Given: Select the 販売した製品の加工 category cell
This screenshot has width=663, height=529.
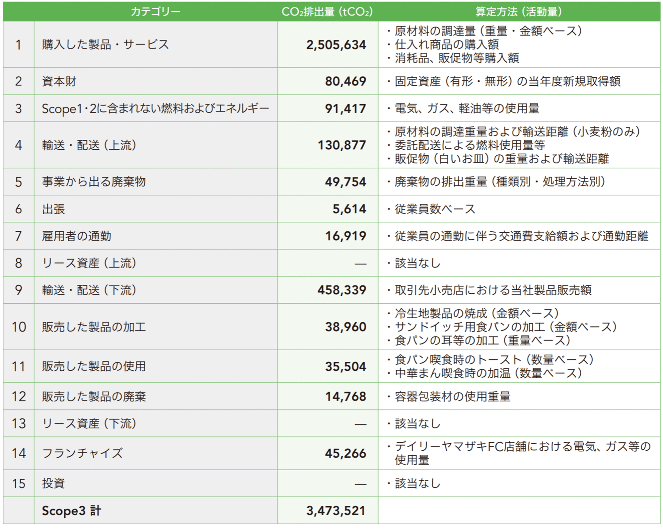Looking at the screenshot, I should (94, 327).
